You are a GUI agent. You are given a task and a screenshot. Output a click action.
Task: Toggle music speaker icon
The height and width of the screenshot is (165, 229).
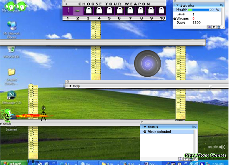pyautogui.click(x=222, y=147)
